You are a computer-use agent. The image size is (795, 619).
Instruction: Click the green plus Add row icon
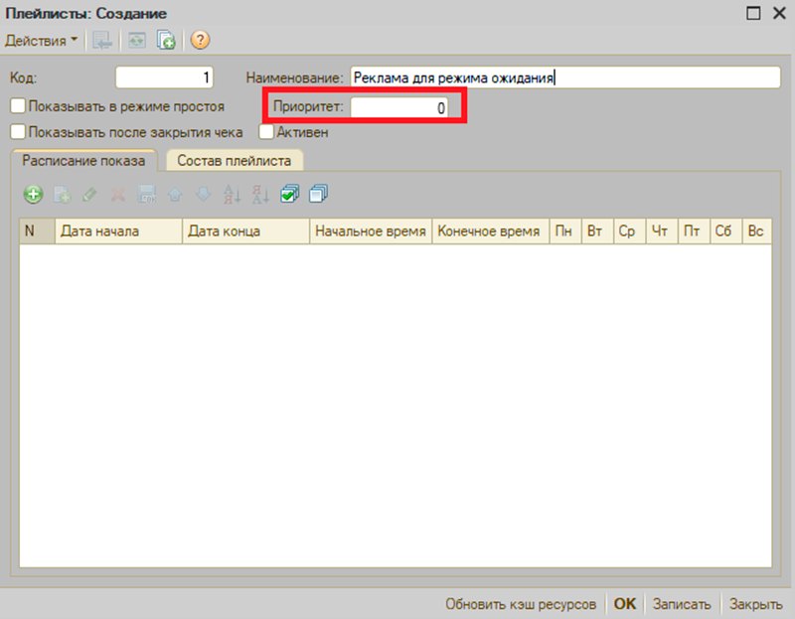33,194
